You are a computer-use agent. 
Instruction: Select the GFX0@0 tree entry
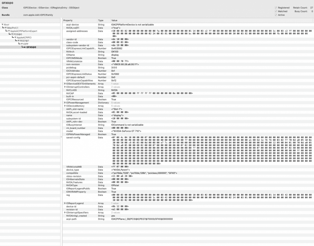click(31, 47)
